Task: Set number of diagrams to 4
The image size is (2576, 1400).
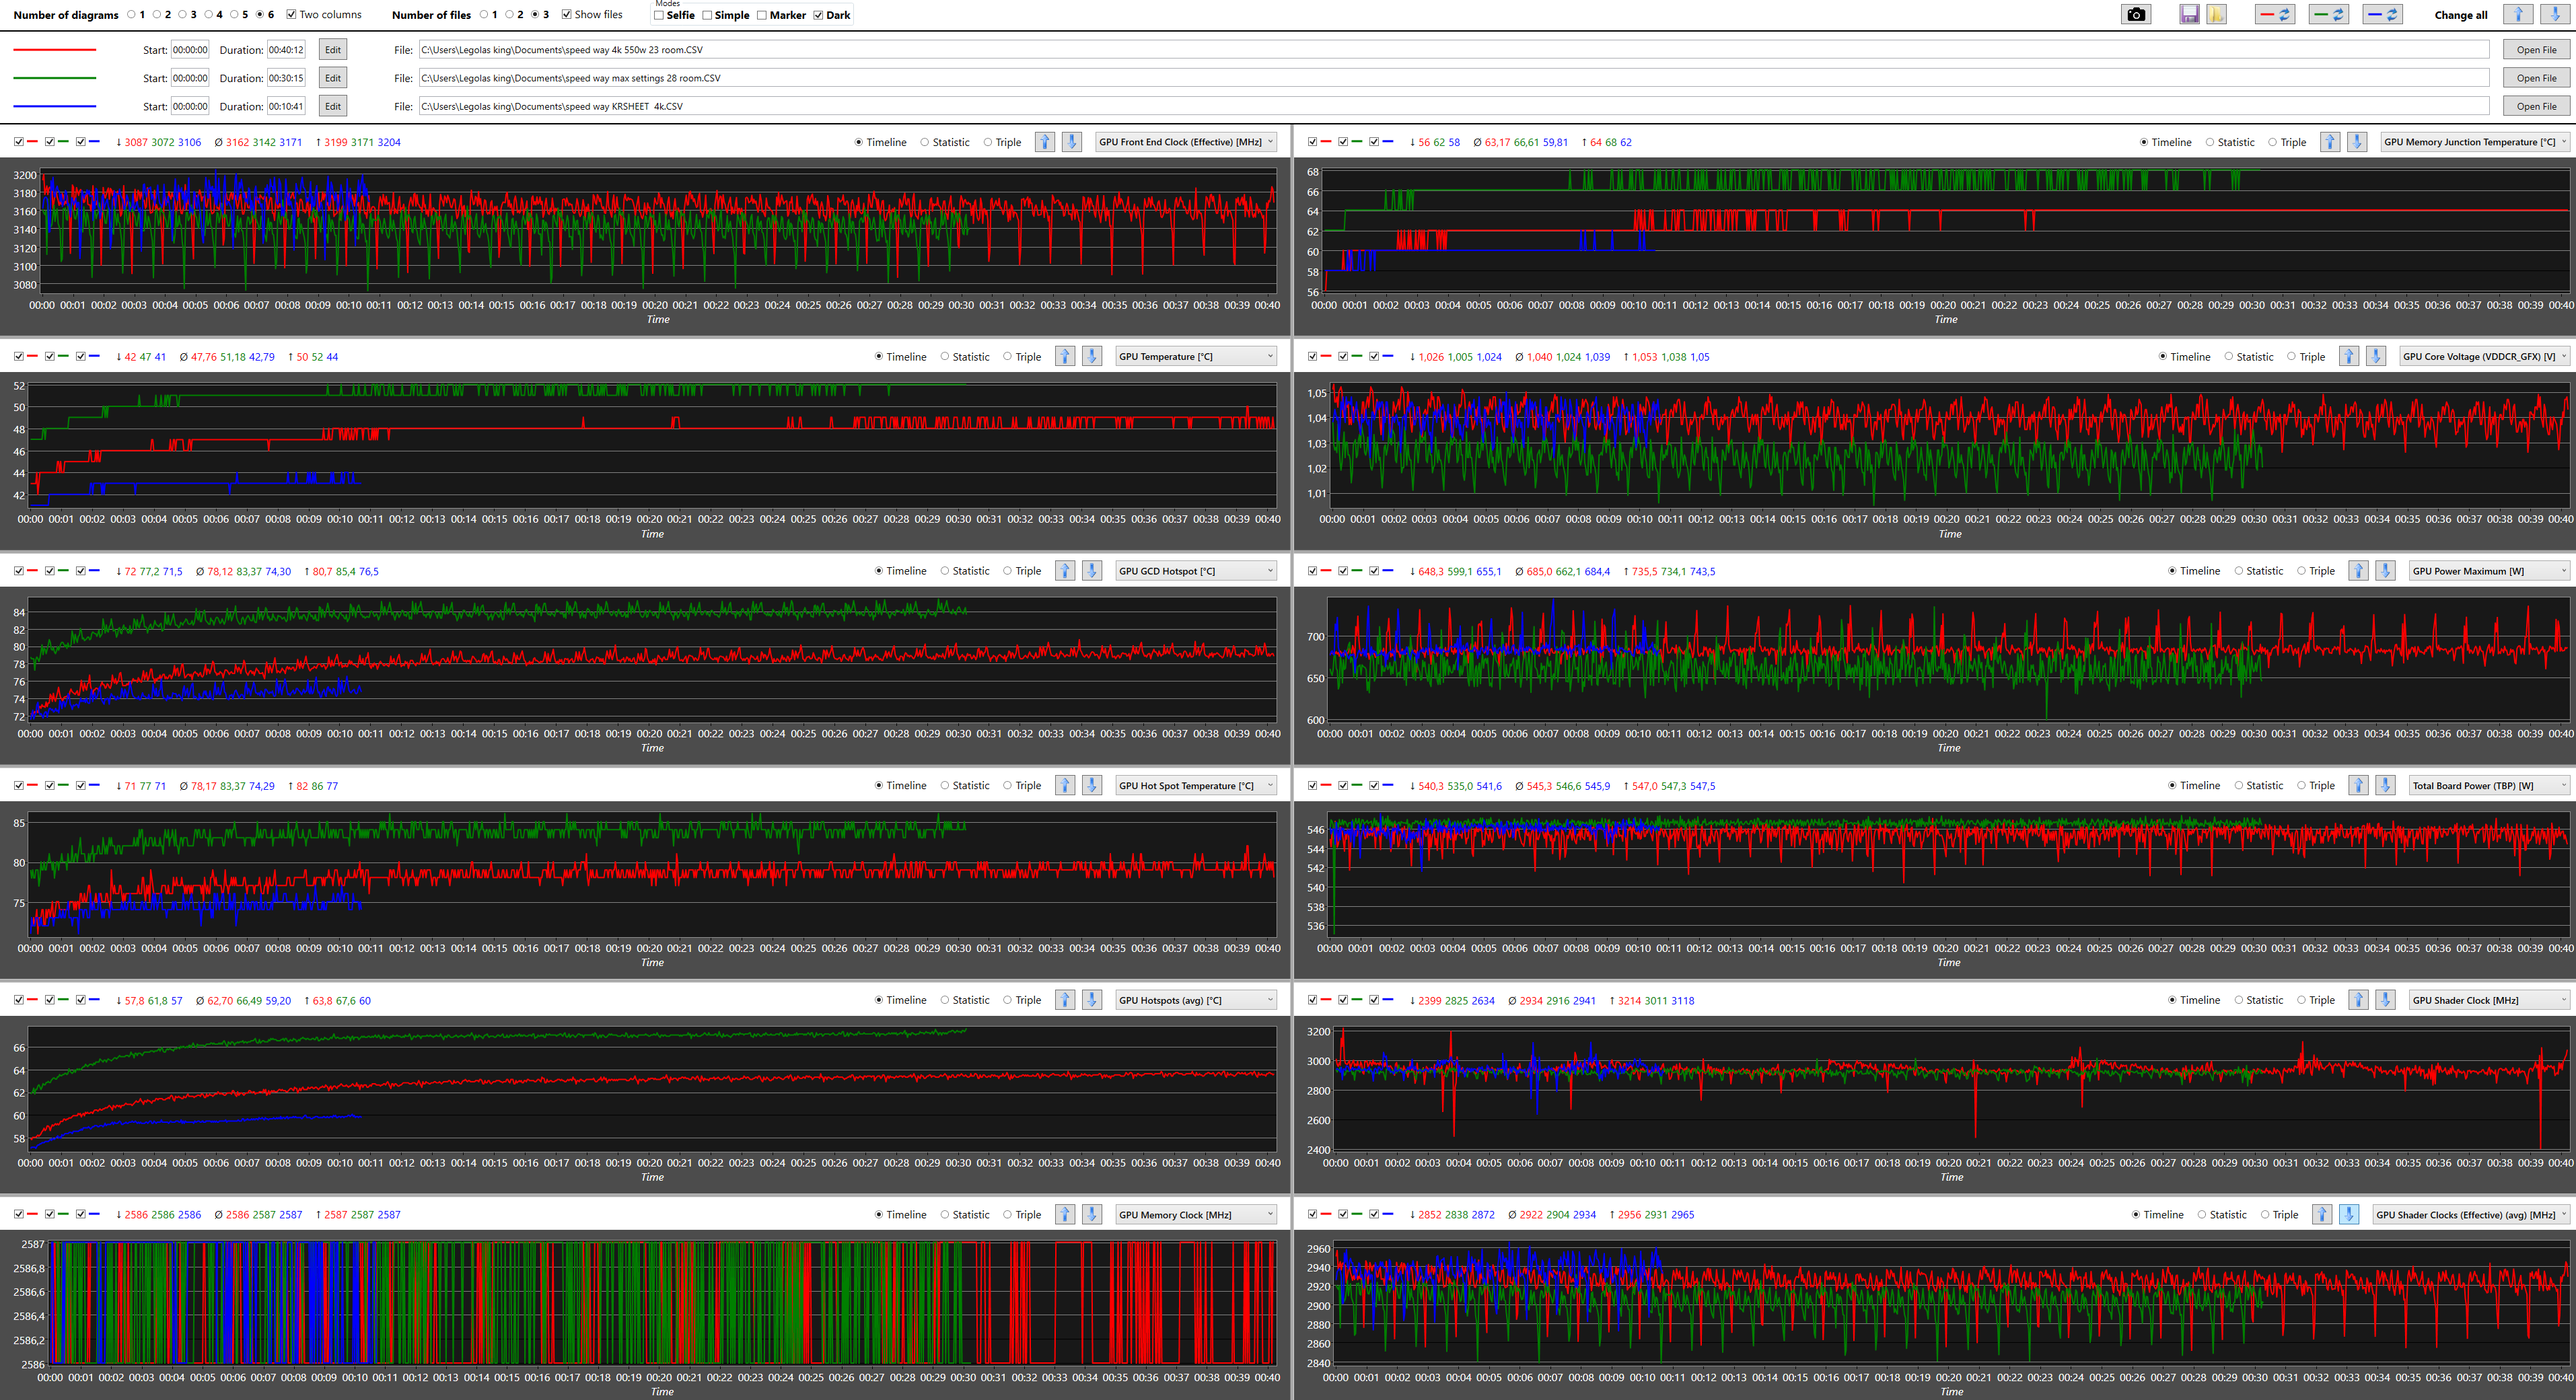Action: 208,14
